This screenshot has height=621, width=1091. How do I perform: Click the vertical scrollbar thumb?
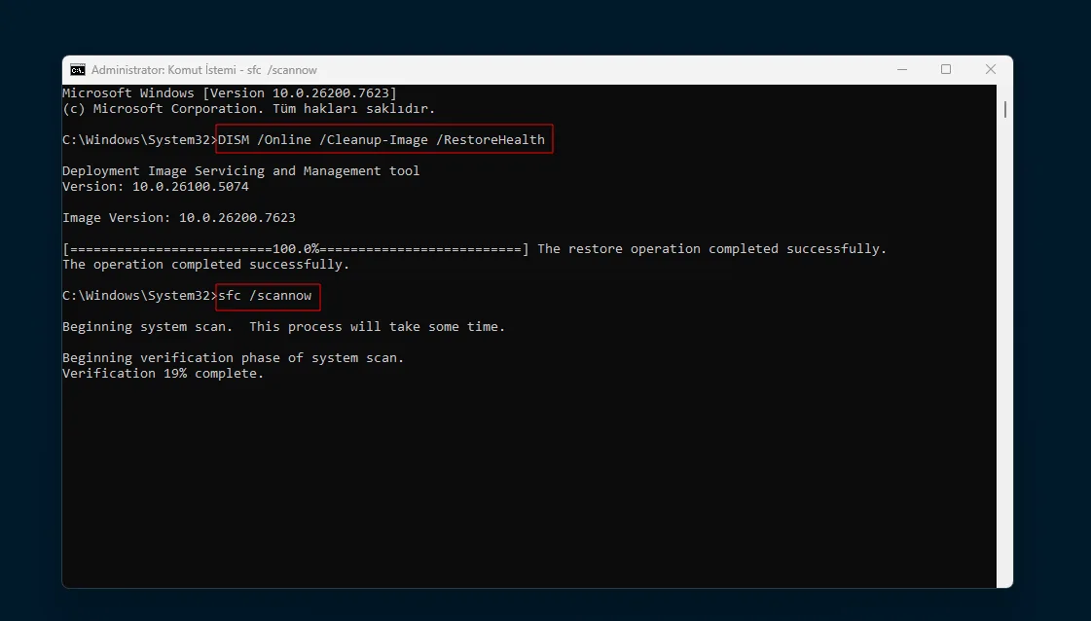pos(1004,108)
